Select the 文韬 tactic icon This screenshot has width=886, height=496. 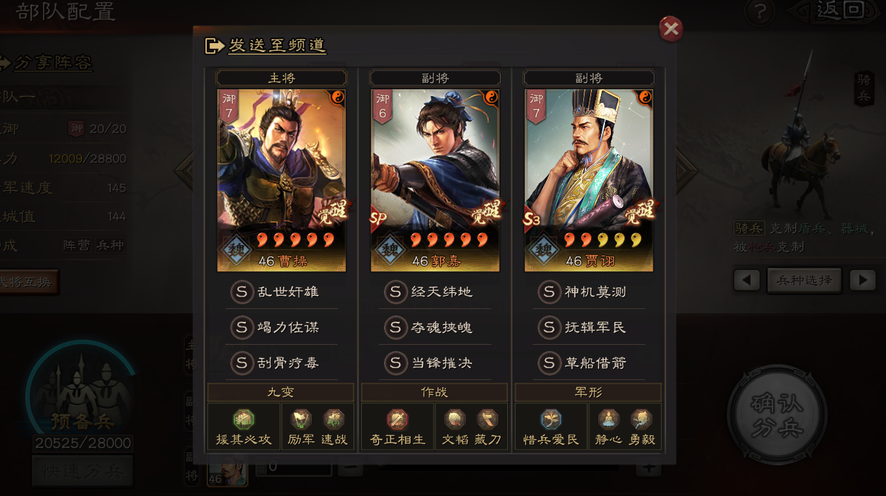(454, 419)
